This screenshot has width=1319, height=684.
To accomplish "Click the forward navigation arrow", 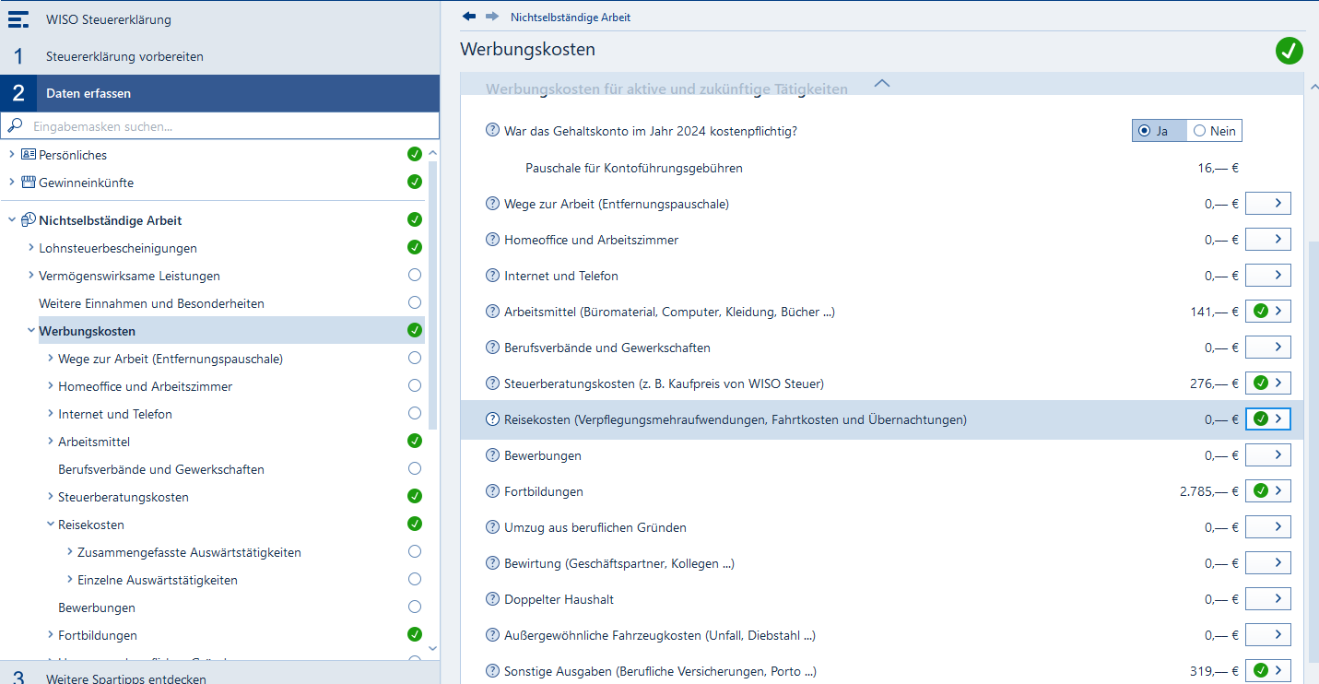I will coord(492,17).
